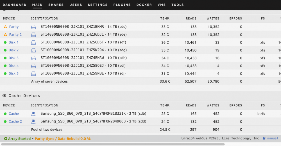Select the Main tab
This screenshot has height=146, width=281.
37,5
